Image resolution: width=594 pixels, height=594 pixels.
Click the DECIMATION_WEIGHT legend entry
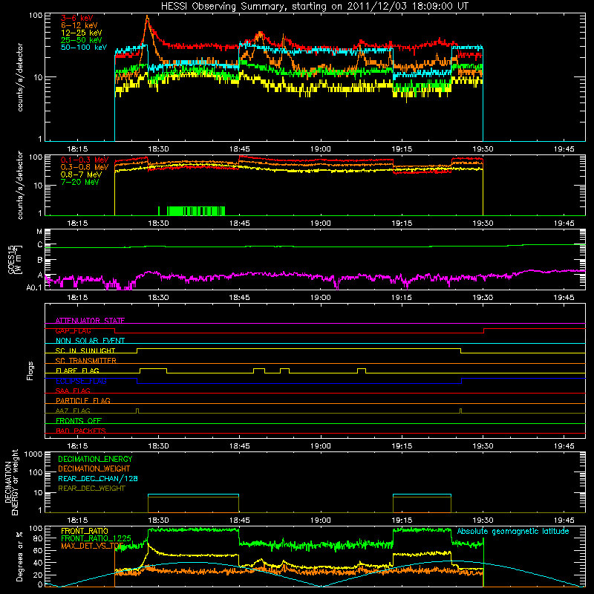[x=94, y=469]
